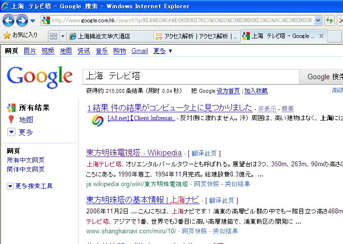
Task: Click Internet Explorer icon in title bar
Action: pyautogui.click(x=5, y=6)
